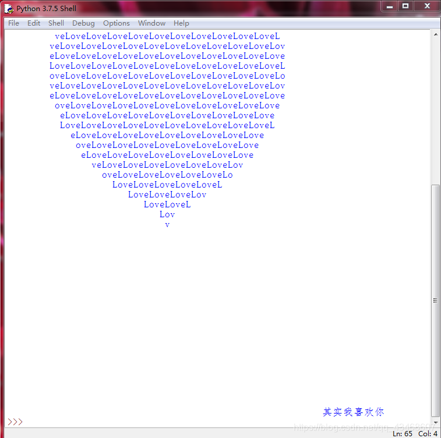Open the Window menu
The image size is (441, 438).
click(151, 23)
